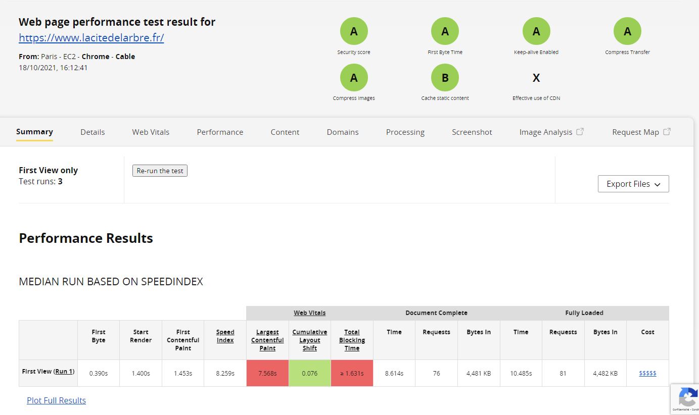The image size is (699, 415).
Task: Click the Compress Transfer A grade badge
Action: click(627, 31)
